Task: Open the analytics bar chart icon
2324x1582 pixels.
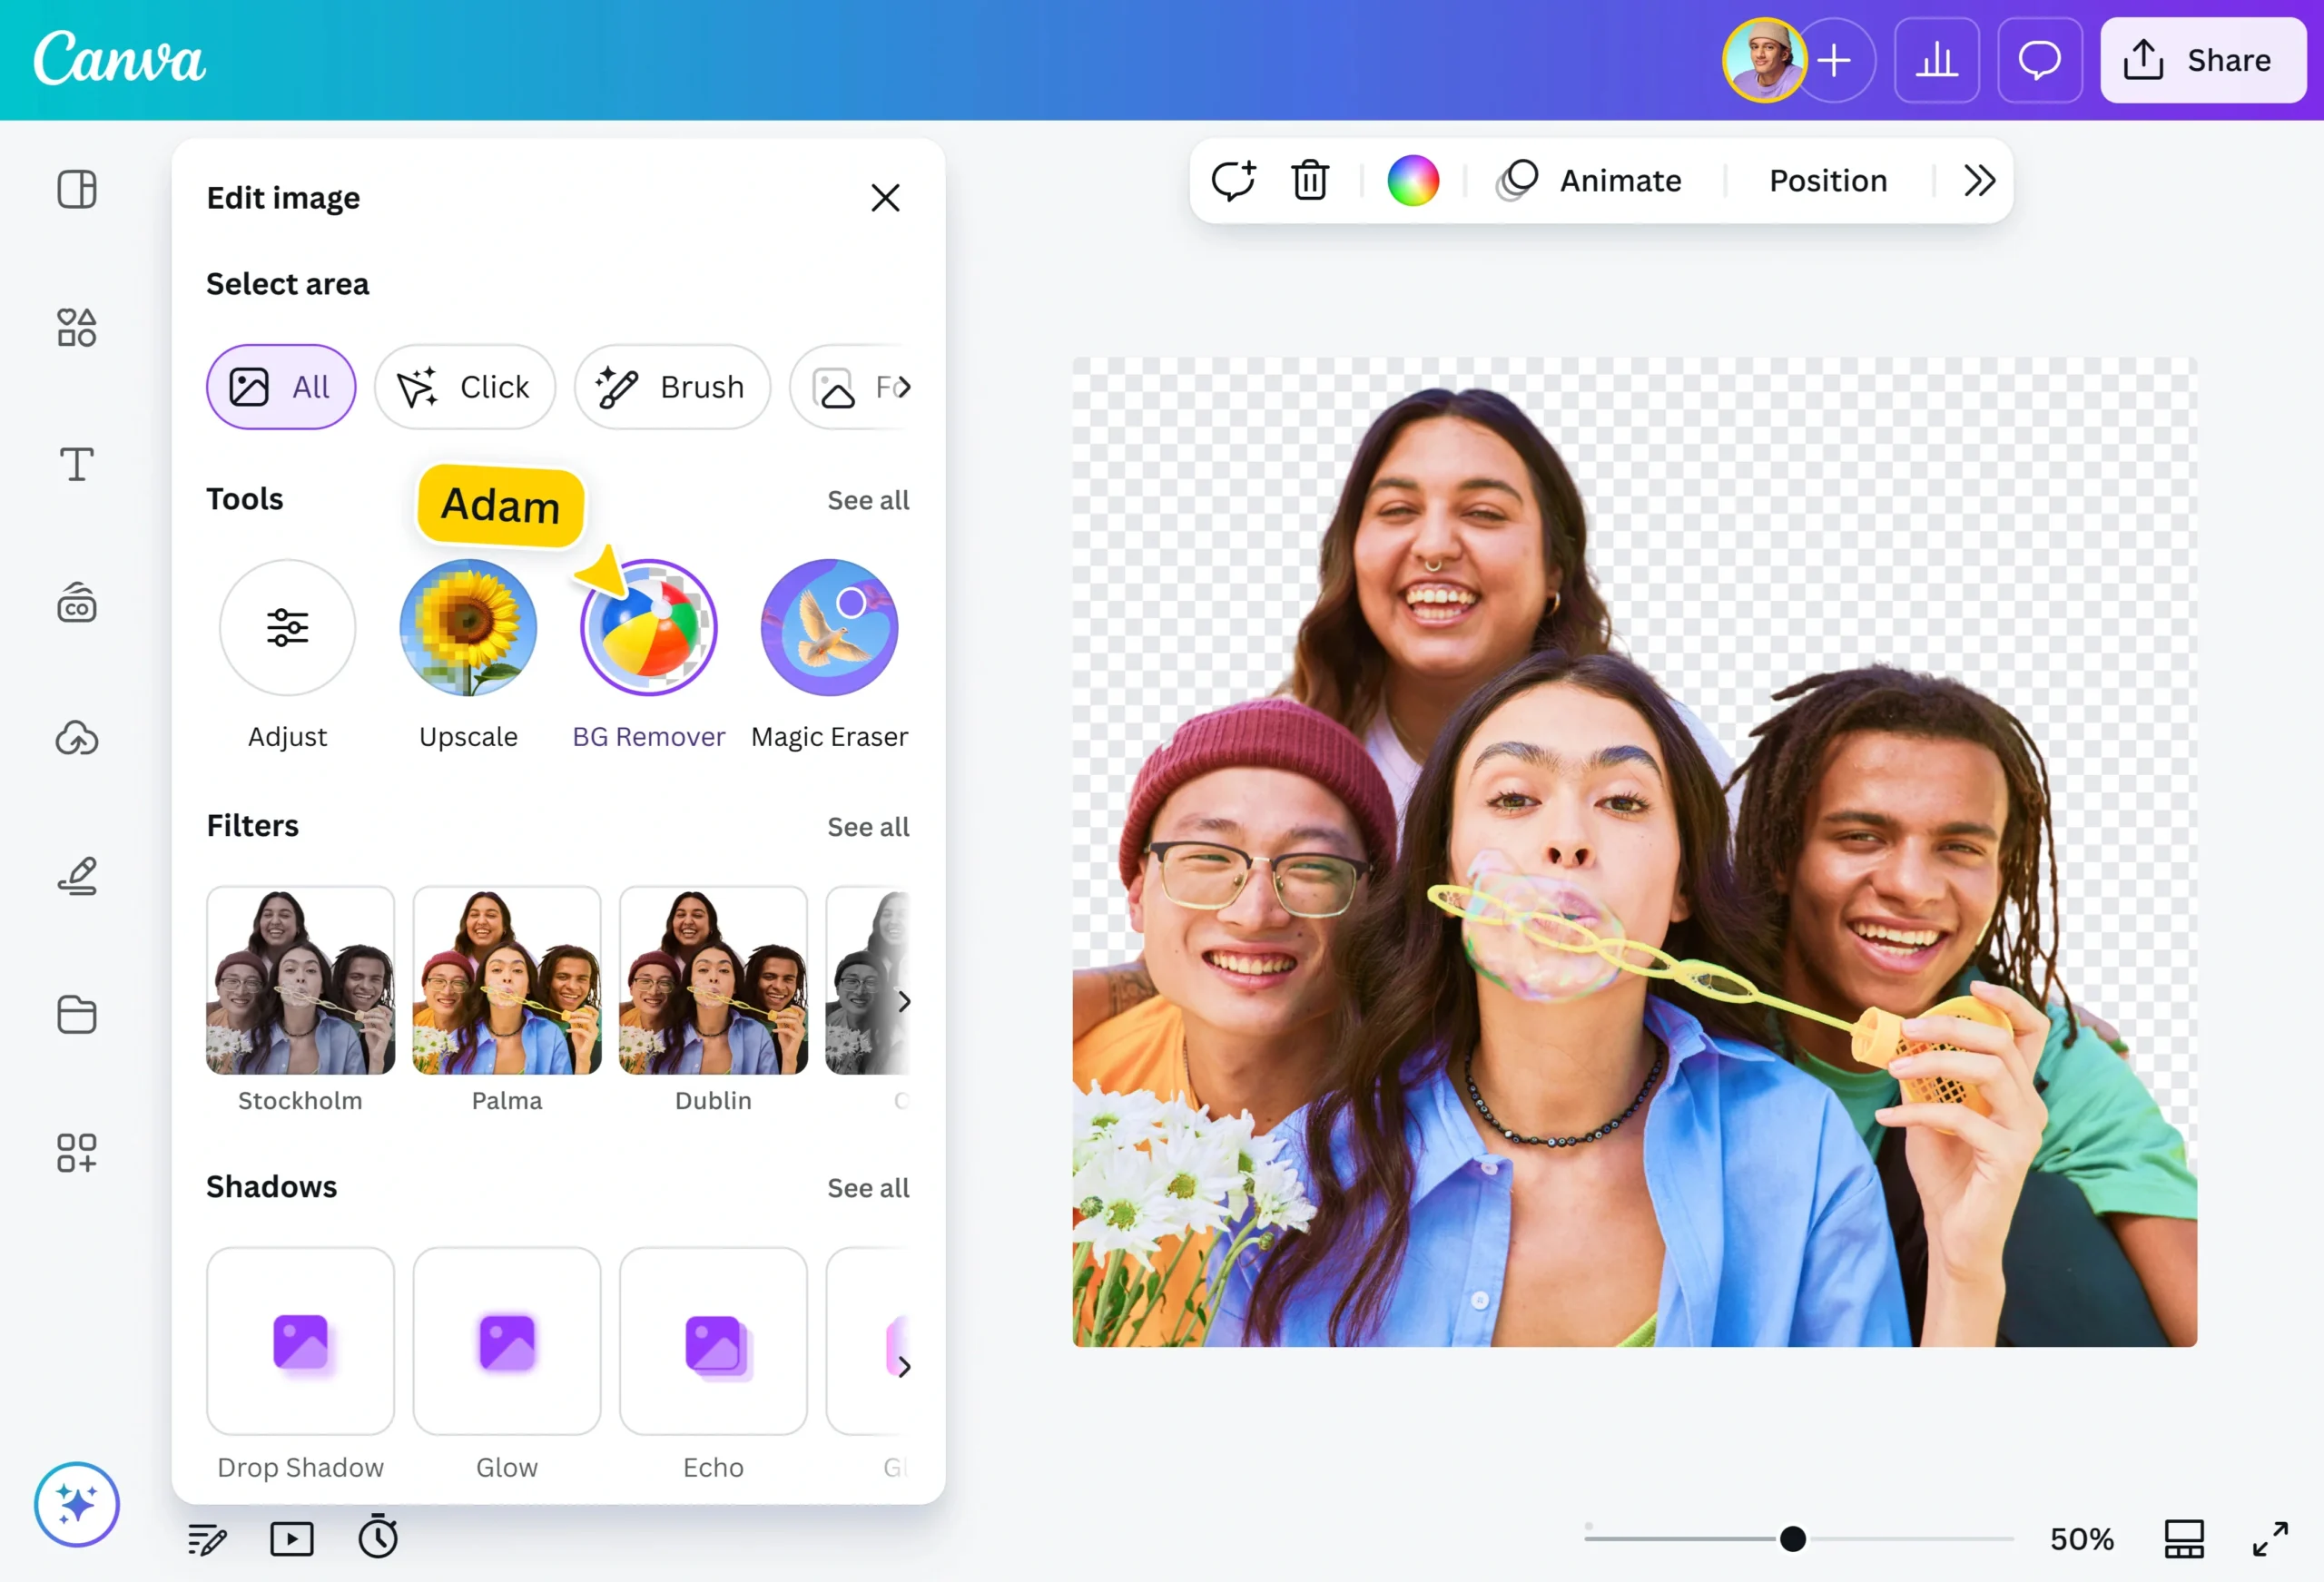Action: point(1937,60)
